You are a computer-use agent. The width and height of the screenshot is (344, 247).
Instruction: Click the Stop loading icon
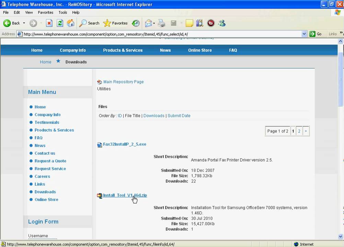click(x=49, y=23)
